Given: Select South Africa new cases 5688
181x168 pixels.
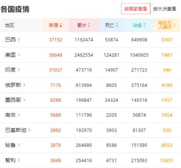Looking at the screenshot, I should pos(56,115).
